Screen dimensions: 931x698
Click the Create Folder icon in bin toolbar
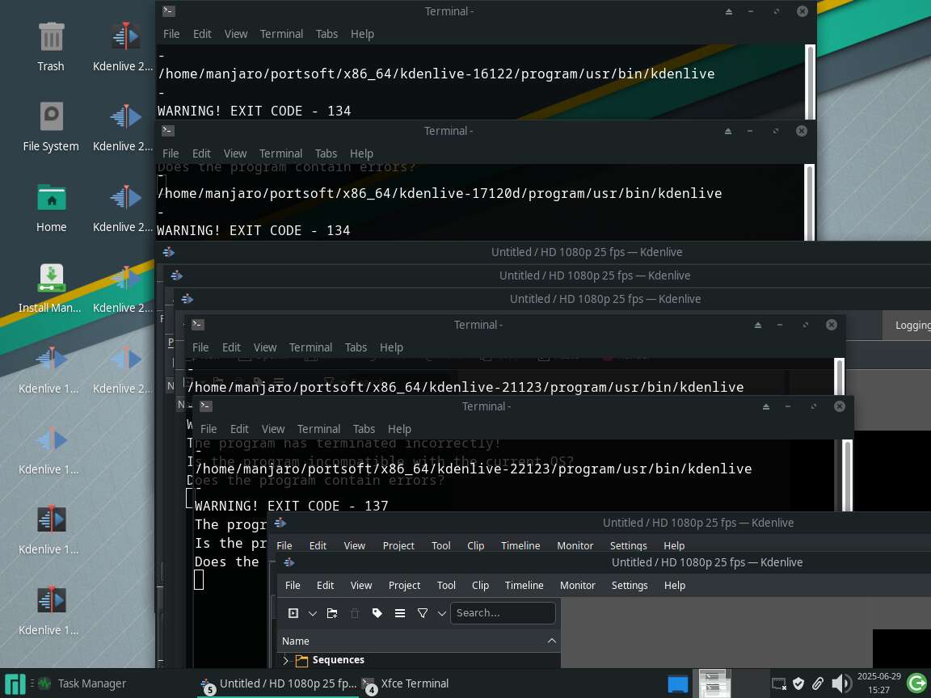click(x=332, y=613)
